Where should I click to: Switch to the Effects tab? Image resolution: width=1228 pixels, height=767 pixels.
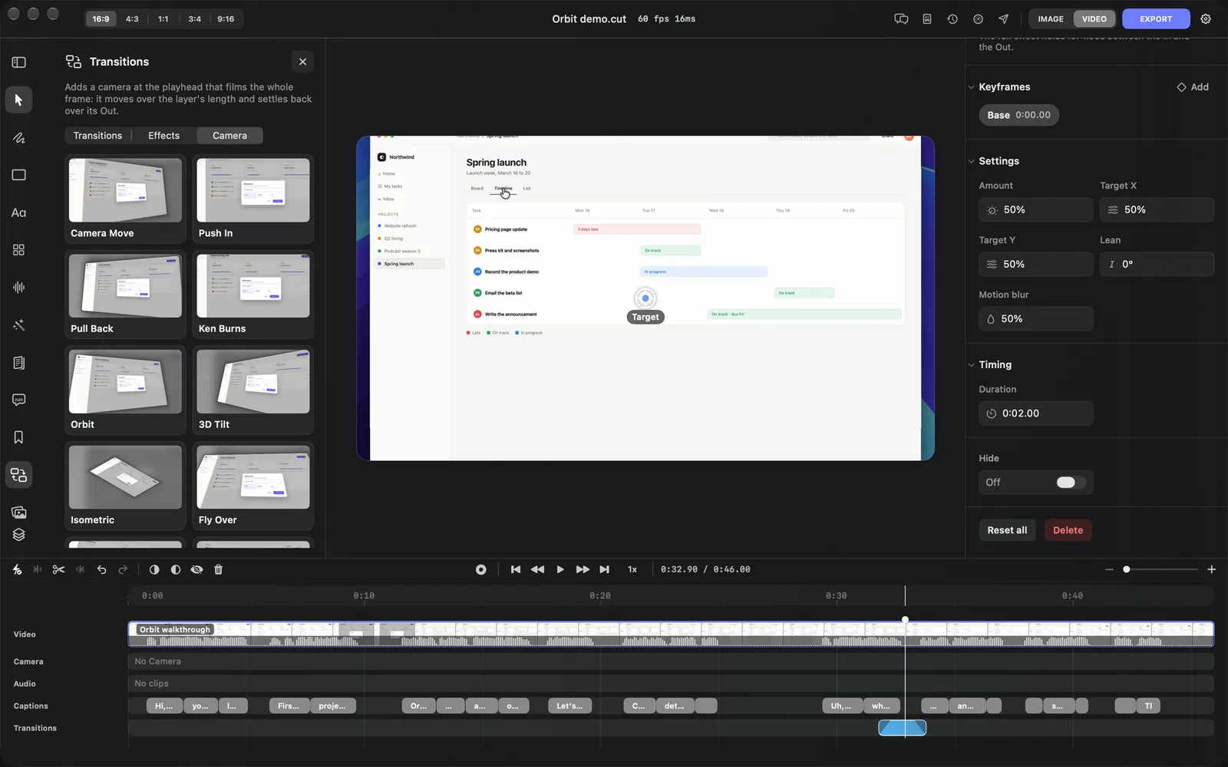point(163,136)
